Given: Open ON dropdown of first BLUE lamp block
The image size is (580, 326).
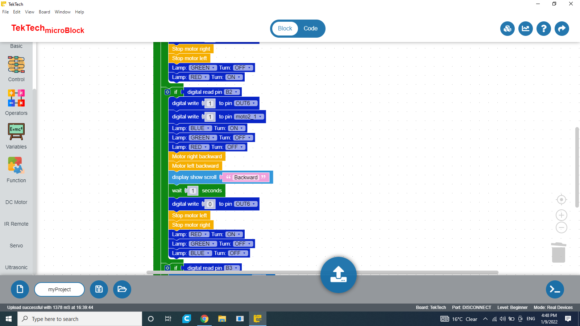Looking at the screenshot, I should [236, 128].
